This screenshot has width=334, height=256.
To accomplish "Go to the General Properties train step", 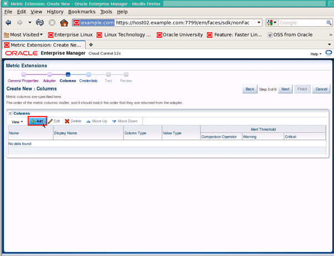I will click(23, 81).
